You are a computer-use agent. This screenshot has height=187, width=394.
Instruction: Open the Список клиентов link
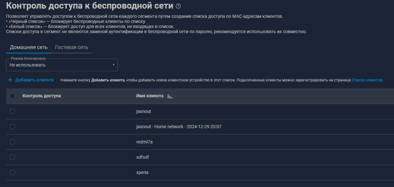coord(367,80)
